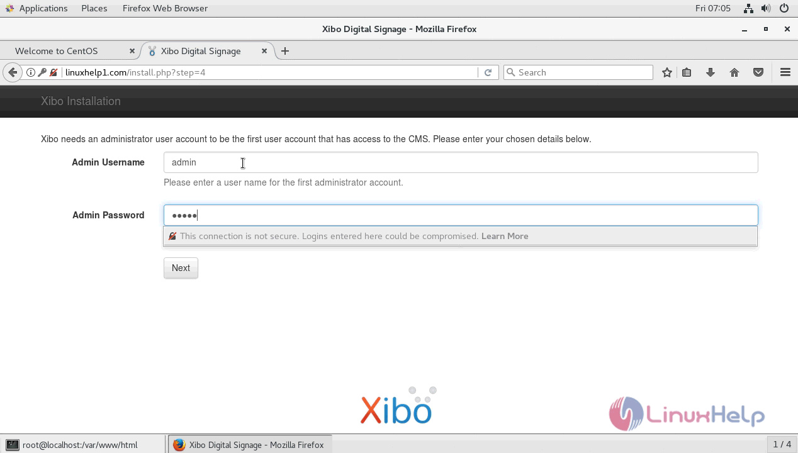Open the Firefox Web Browser app menu

[165, 8]
